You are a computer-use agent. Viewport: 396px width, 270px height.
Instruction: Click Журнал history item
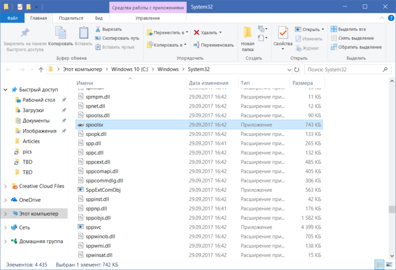point(307,48)
